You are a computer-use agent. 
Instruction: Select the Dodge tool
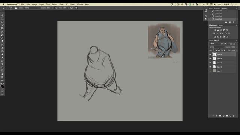(x=2, y=57)
